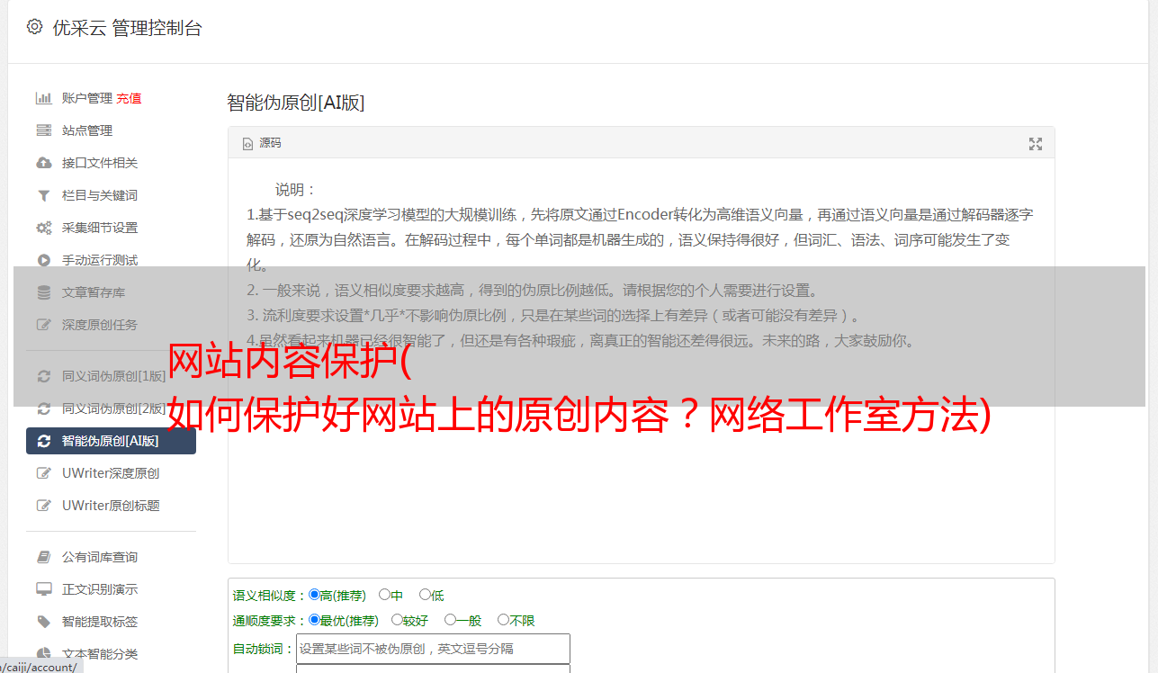Toggle fullscreen with the editor expand icon
Image resolution: width=1158 pixels, height=673 pixels.
pyautogui.click(x=1036, y=144)
